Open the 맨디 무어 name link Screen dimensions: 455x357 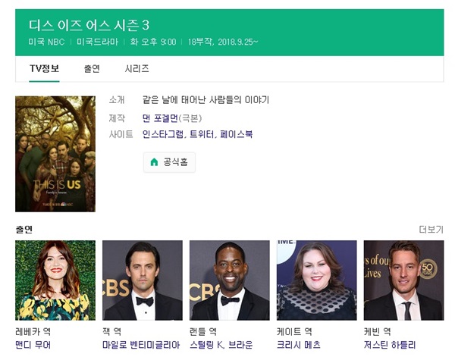coord(33,345)
